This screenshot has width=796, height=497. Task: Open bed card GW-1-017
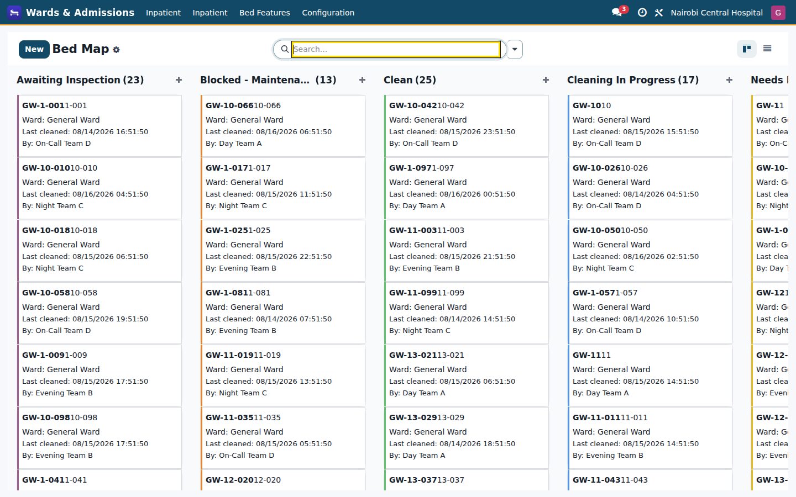click(283, 188)
